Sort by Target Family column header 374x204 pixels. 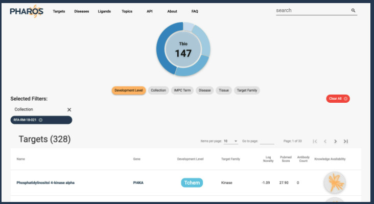230,159
